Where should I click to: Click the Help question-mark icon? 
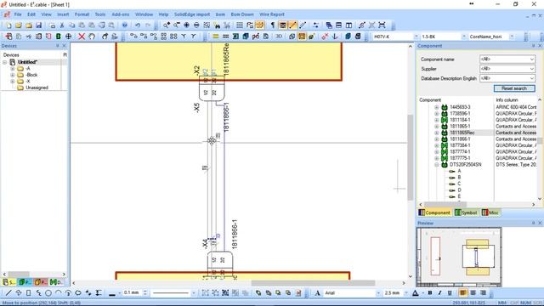point(125,25)
